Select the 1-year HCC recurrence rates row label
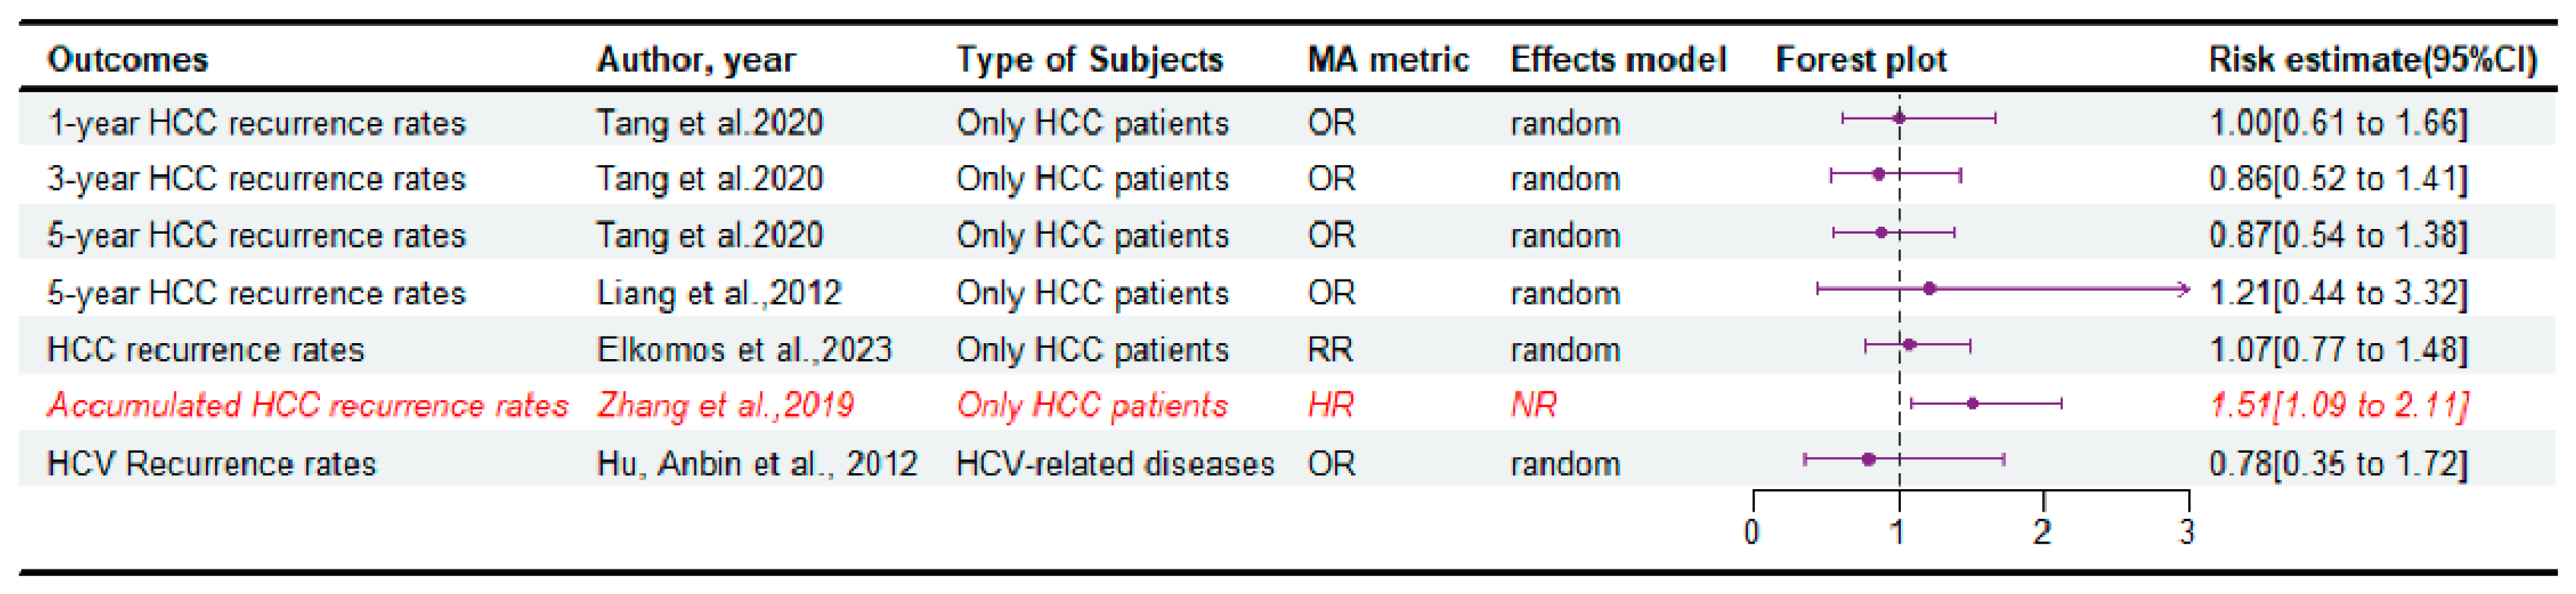Viewport: 2576px width, 594px height. point(256,123)
